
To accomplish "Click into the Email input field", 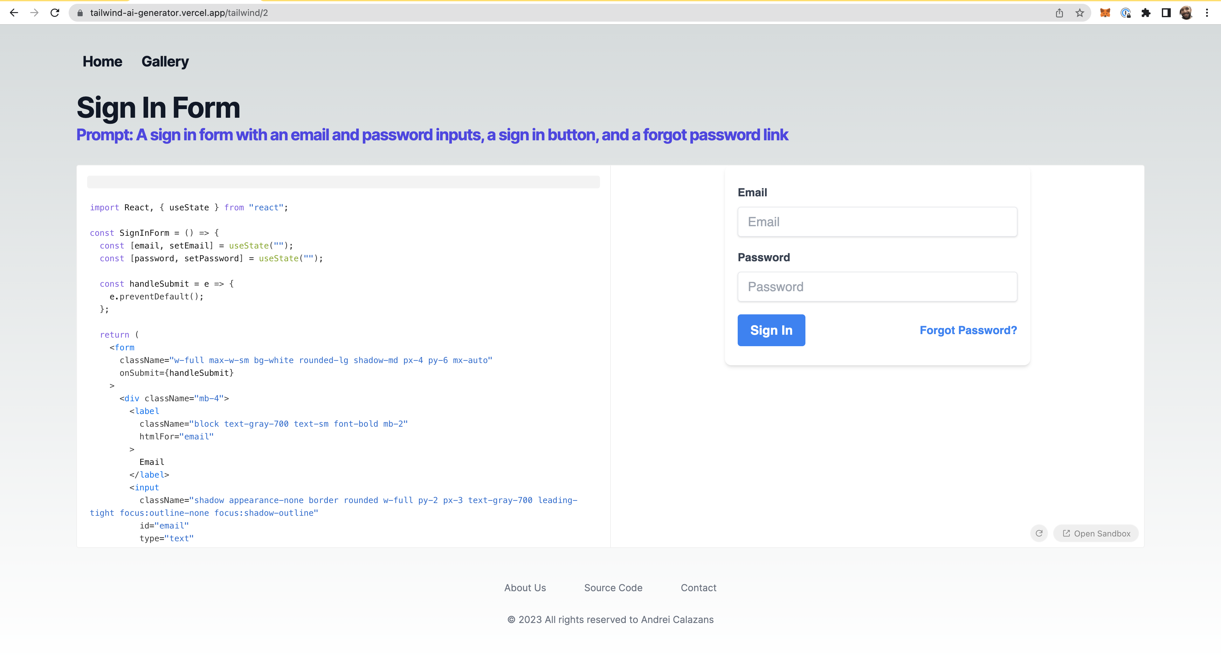I will click(x=877, y=221).
